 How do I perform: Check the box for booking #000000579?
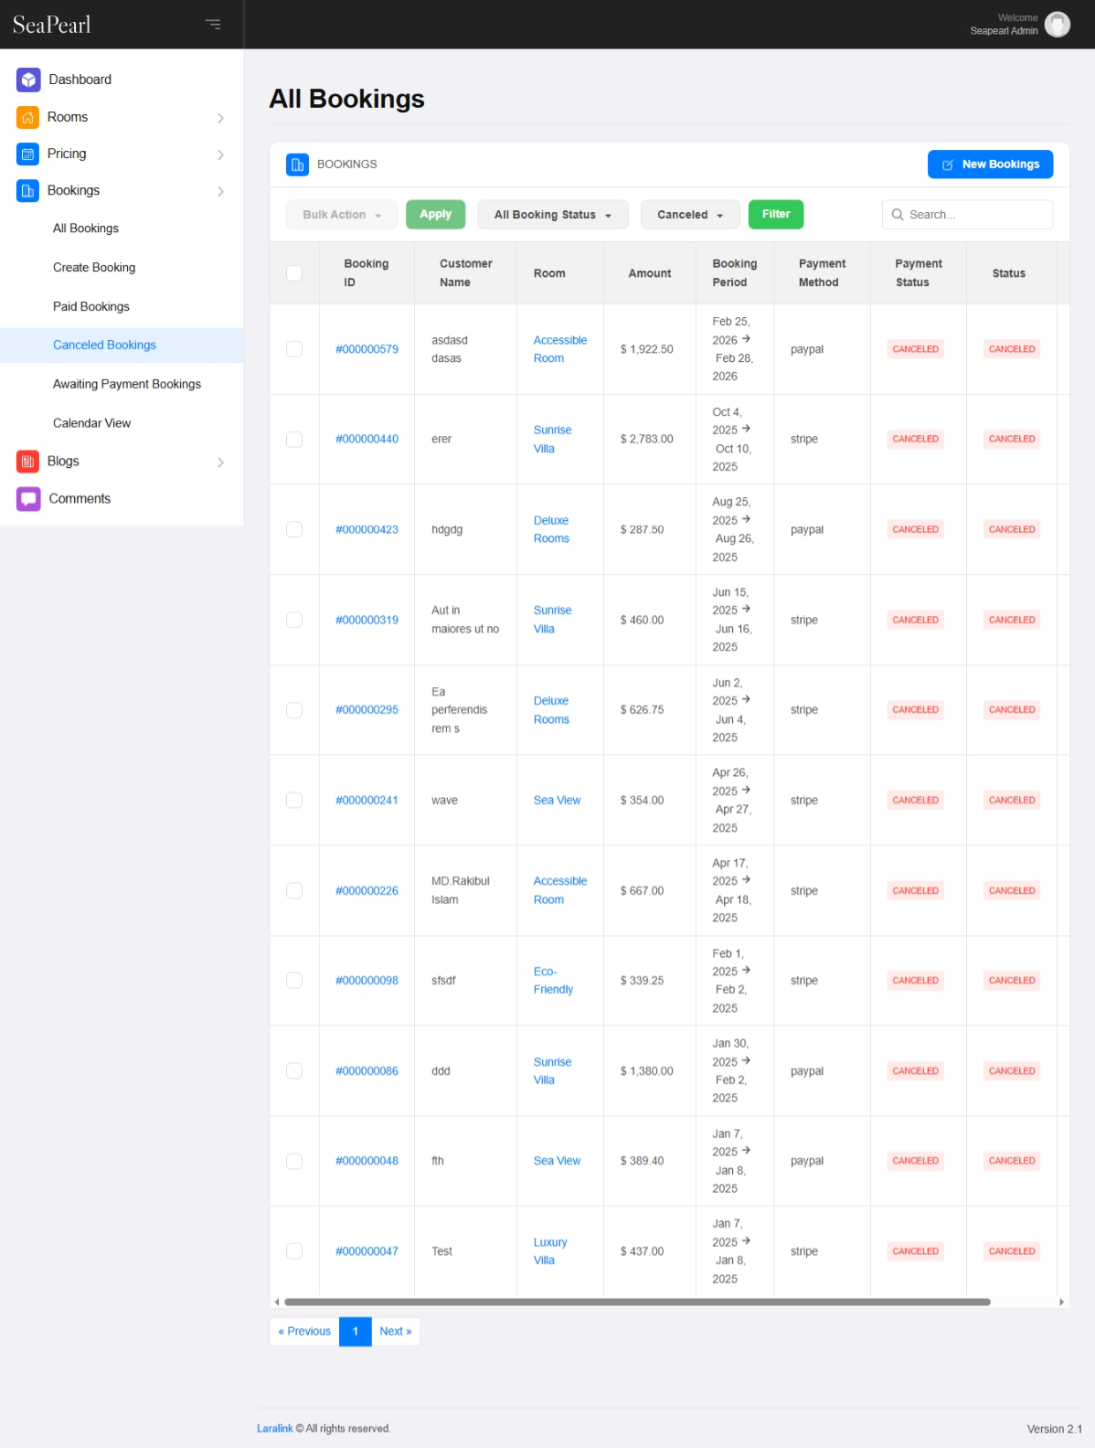294,350
